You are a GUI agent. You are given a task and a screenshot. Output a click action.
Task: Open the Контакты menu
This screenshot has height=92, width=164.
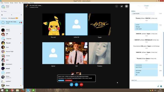[x=7, y=3]
